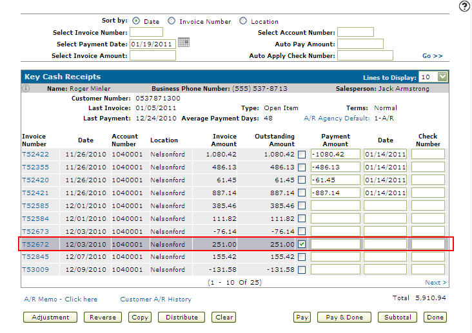Viewport: 472px width, 333px height.
Task: Click the Auto Pay Amount field
Action: coord(360,44)
